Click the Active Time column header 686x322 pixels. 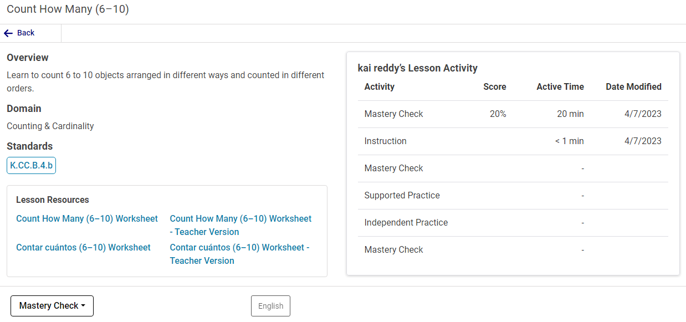click(560, 86)
